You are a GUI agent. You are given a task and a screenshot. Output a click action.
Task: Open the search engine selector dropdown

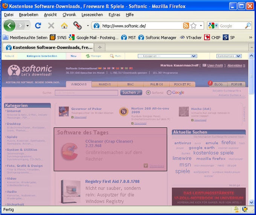216,26
